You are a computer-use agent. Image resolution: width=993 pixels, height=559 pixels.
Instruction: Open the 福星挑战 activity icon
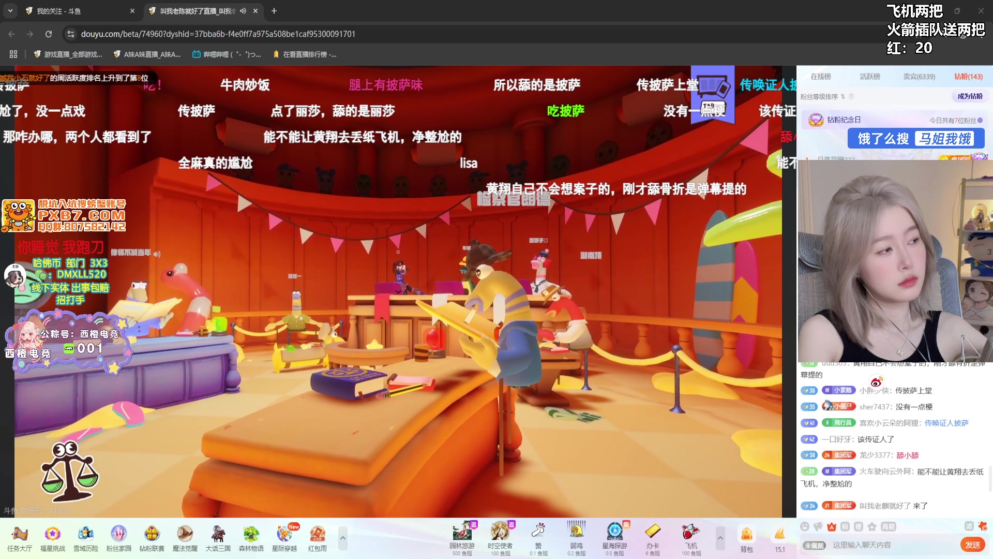(53, 538)
